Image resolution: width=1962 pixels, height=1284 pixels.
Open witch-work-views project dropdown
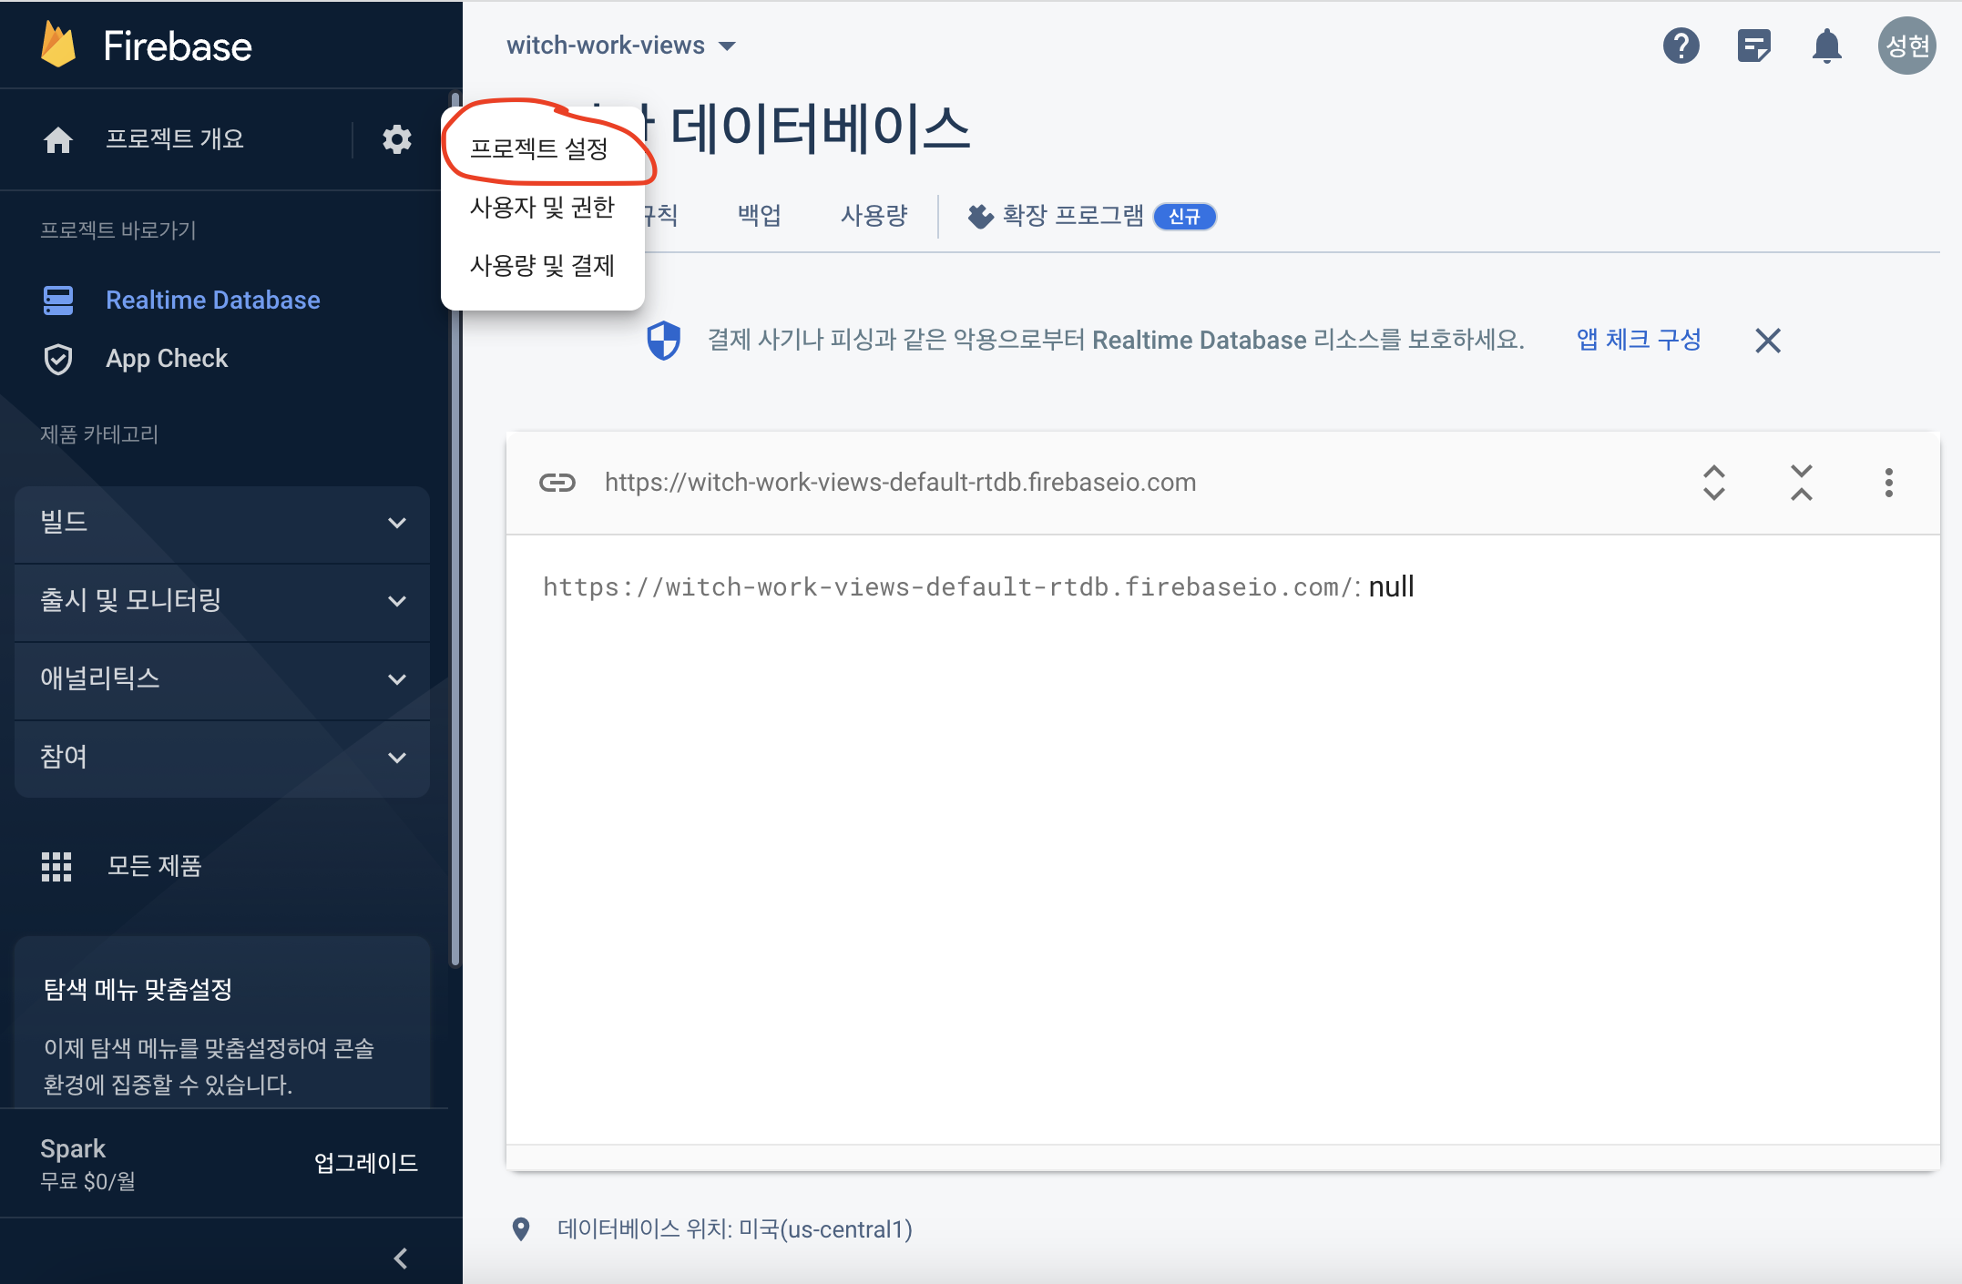point(621,46)
